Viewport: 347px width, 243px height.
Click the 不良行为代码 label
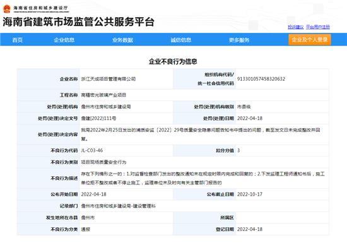tap(64, 150)
